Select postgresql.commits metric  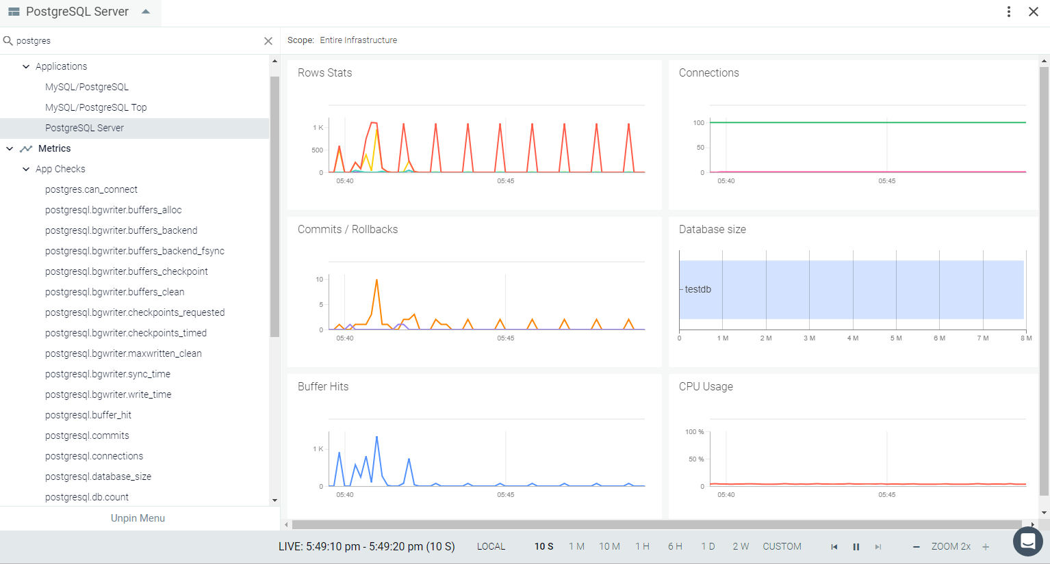[x=87, y=435]
